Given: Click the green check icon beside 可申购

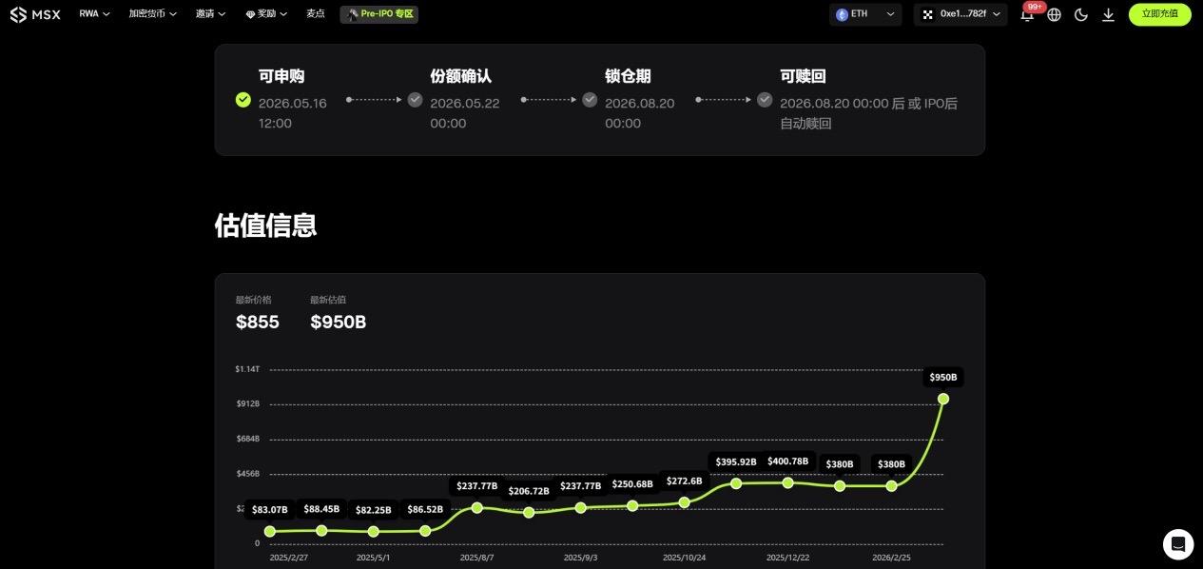Looking at the screenshot, I should [x=243, y=99].
